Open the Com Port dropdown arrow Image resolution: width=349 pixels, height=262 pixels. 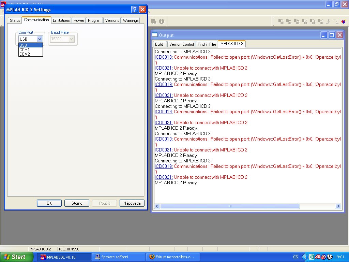click(x=40, y=39)
